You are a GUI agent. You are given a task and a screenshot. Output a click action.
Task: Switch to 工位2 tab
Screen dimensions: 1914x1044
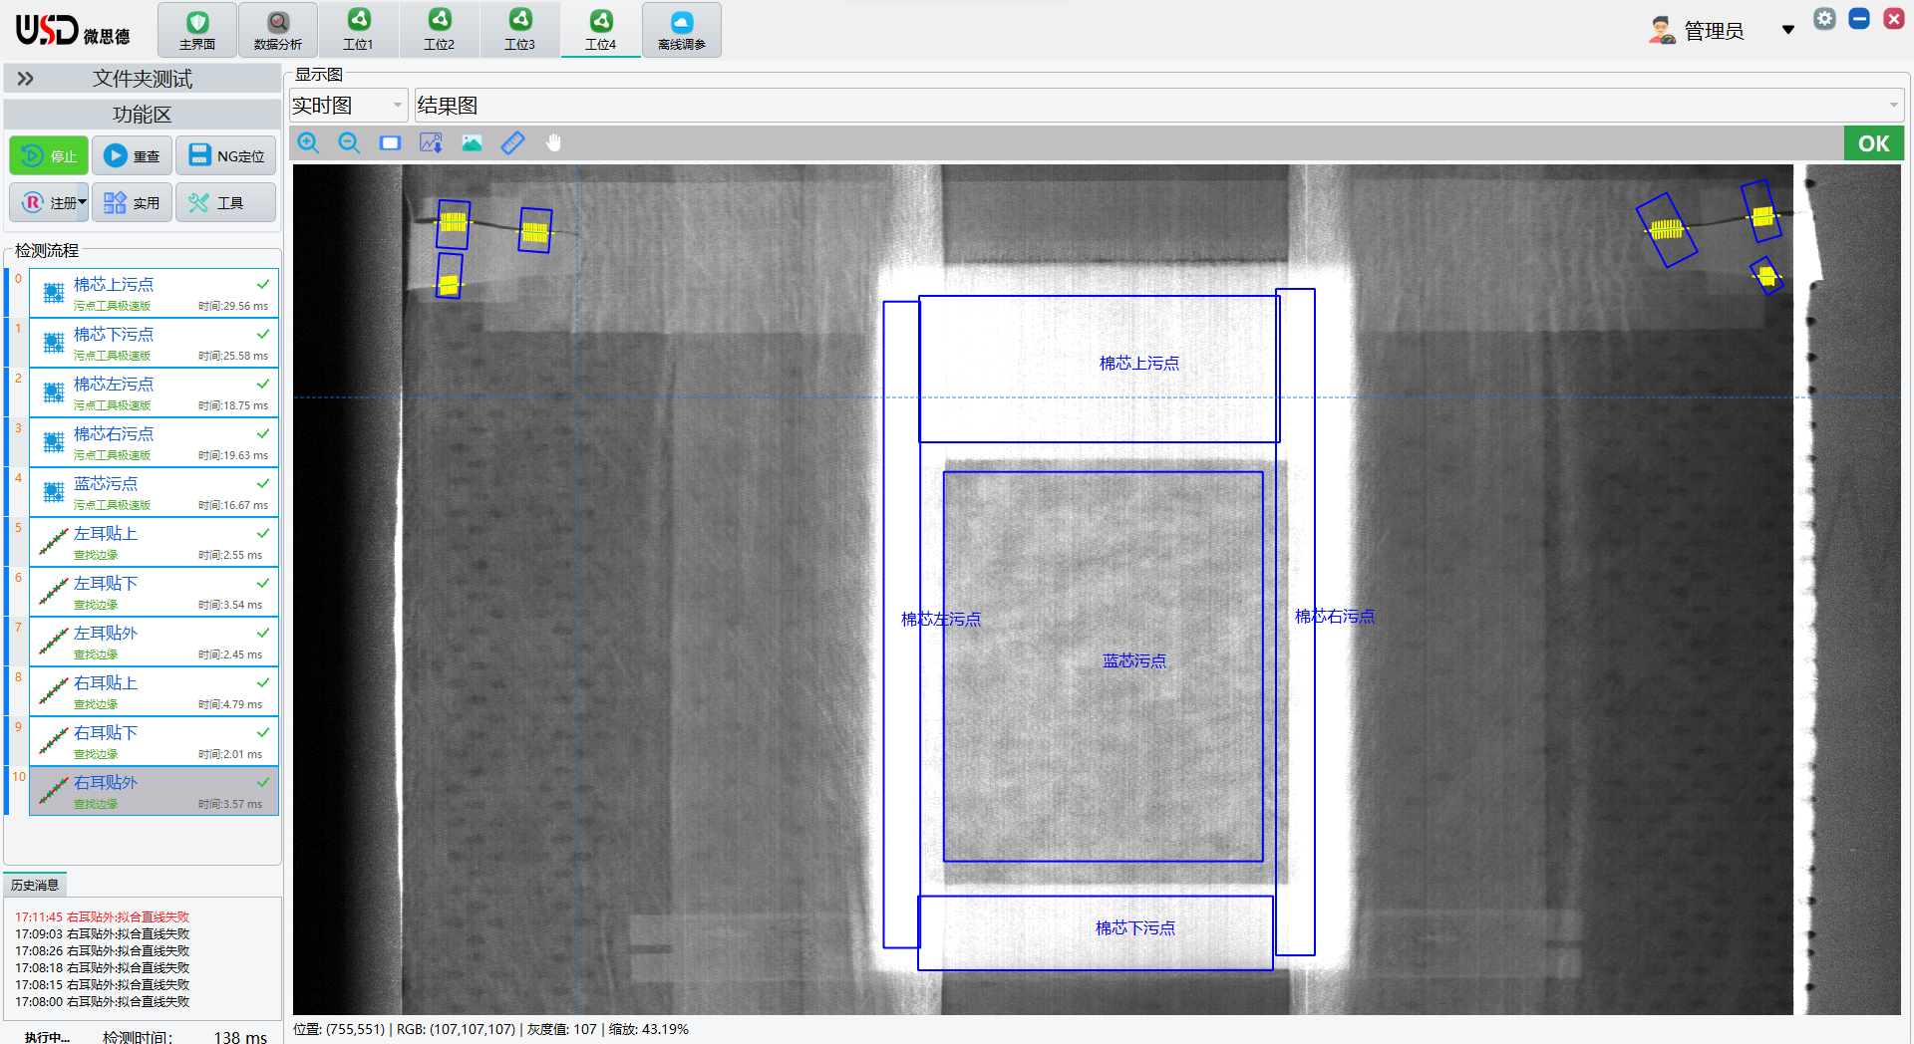[439, 30]
